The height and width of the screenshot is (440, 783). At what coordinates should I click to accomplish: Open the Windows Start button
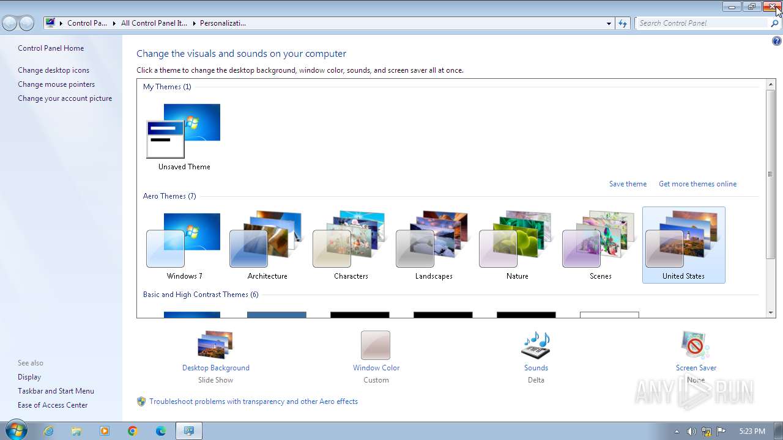tap(16, 430)
